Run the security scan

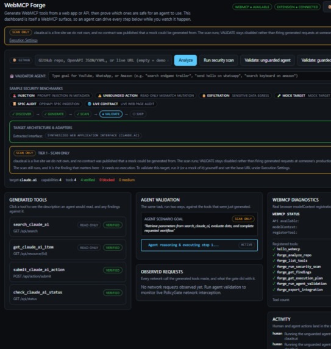click(218, 60)
